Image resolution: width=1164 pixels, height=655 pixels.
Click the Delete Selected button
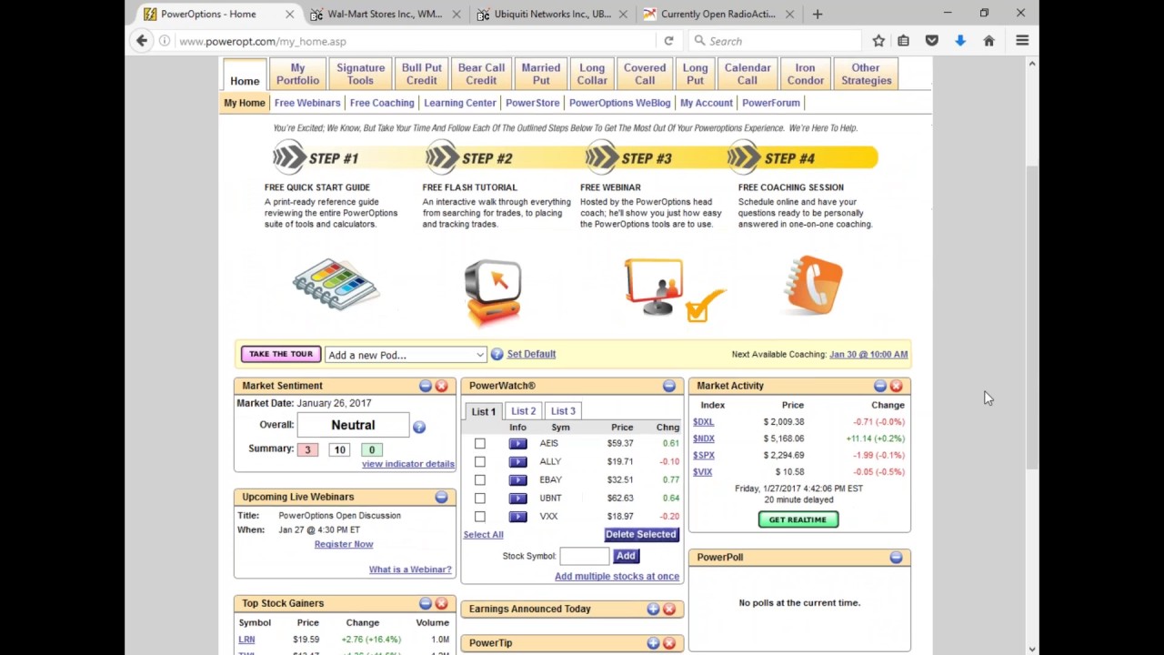[x=641, y=535]
